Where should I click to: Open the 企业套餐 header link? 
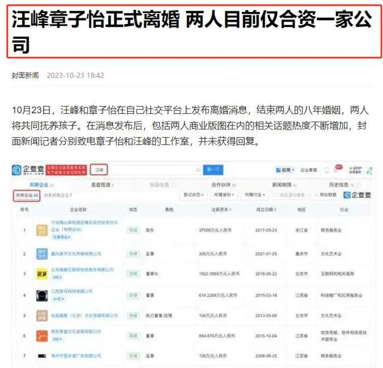(309, 170)
